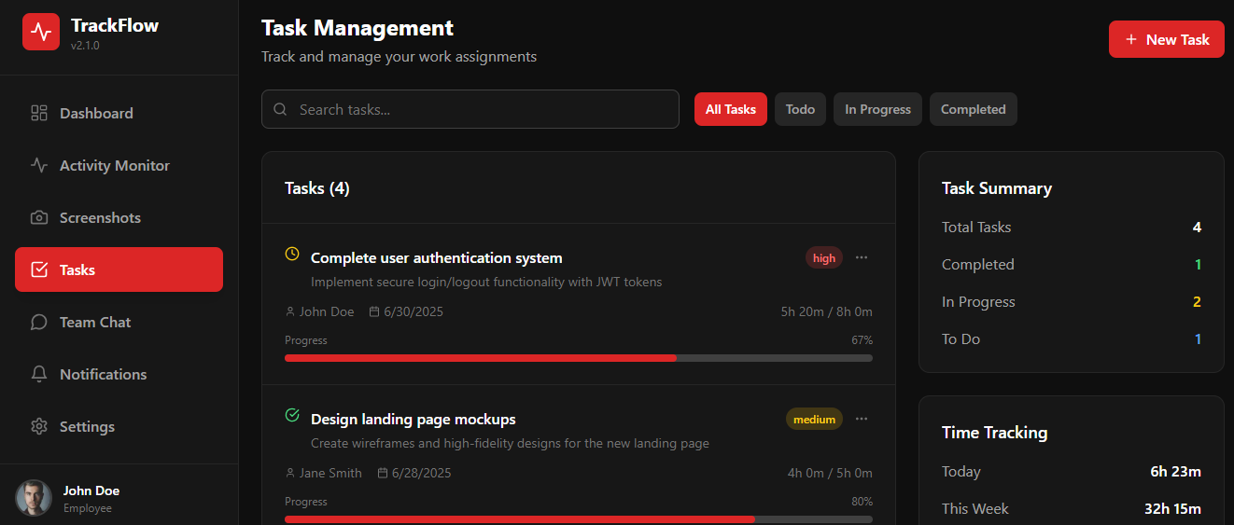Screen dimensions: 1234x525
Task: Select the Tasks menu item
Action: click(119, 269)
